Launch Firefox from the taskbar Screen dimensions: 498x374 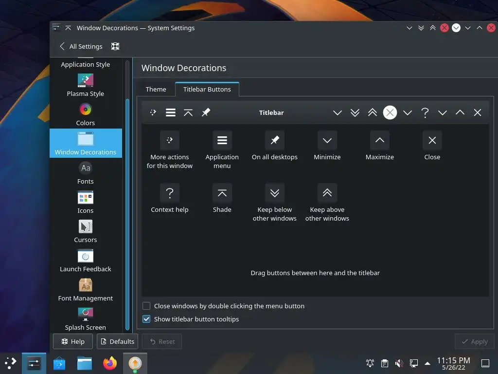coord(110,363)
